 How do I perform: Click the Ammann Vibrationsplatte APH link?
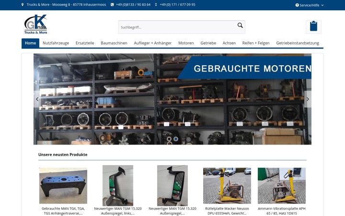tap(282, 211)
